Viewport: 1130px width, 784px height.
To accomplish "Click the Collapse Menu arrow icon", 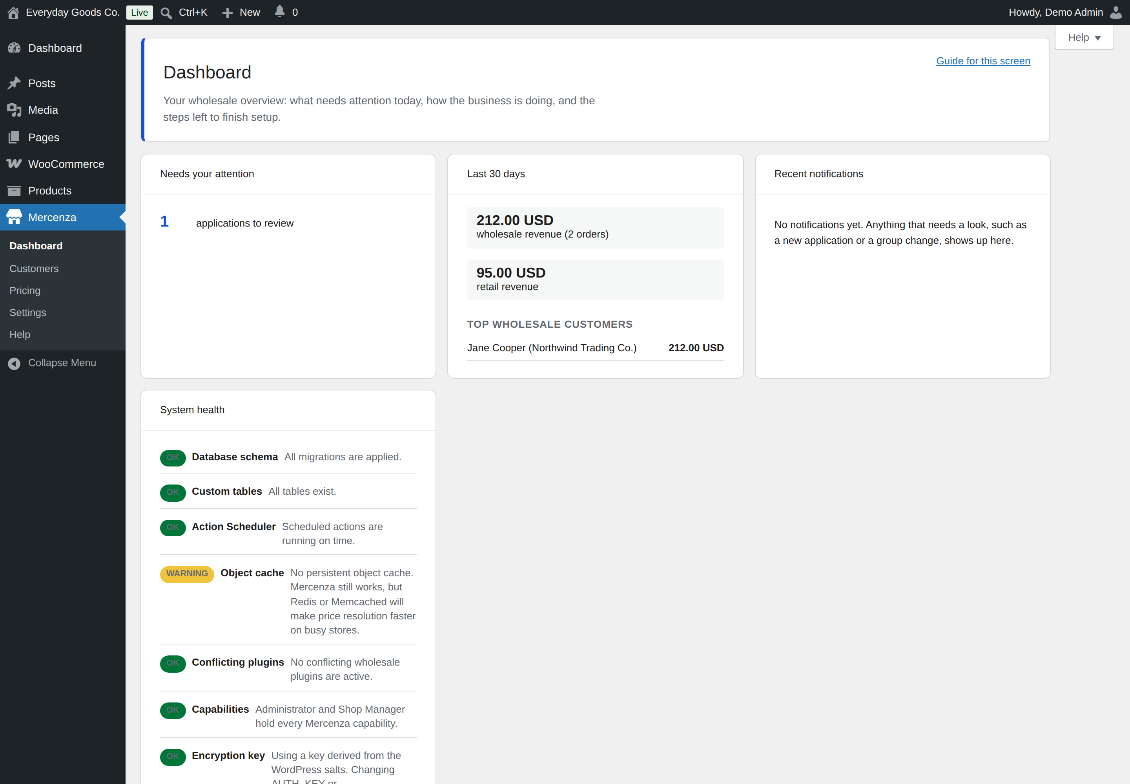I will tap(14, 363).
